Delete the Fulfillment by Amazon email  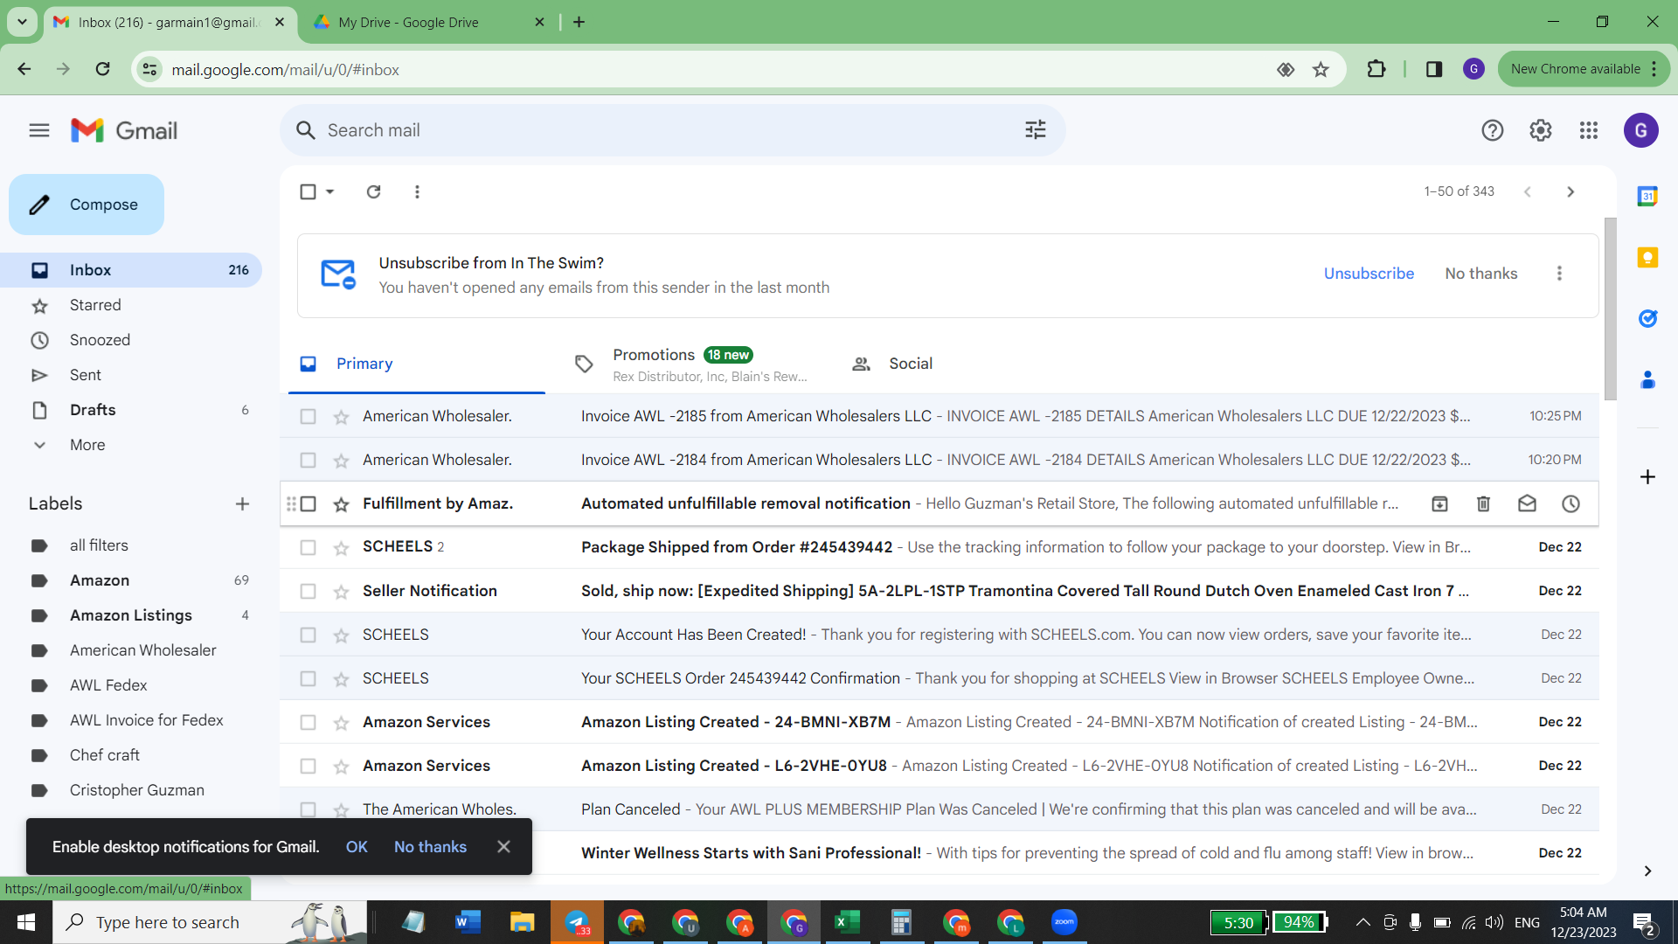pos(1484,503)
